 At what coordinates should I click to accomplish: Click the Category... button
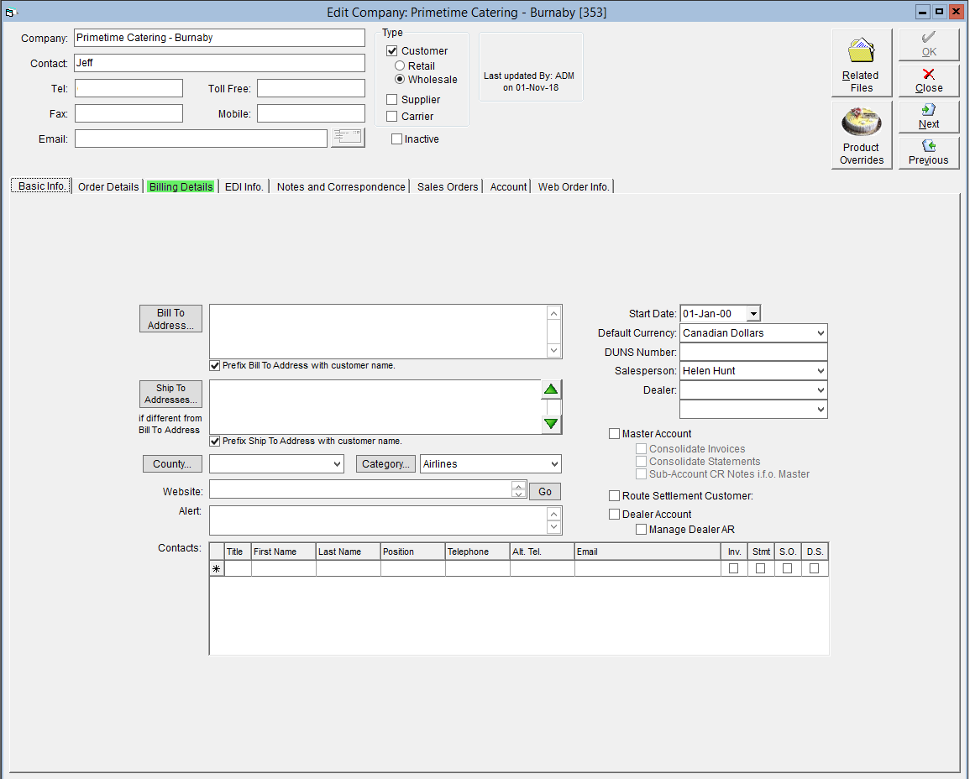385,463
